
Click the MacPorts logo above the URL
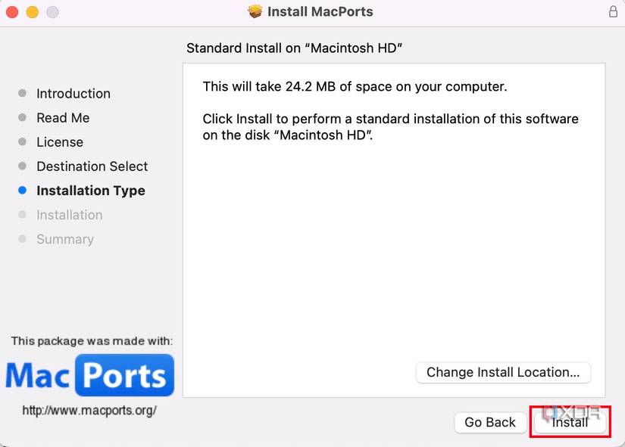(x=89, y=374)
